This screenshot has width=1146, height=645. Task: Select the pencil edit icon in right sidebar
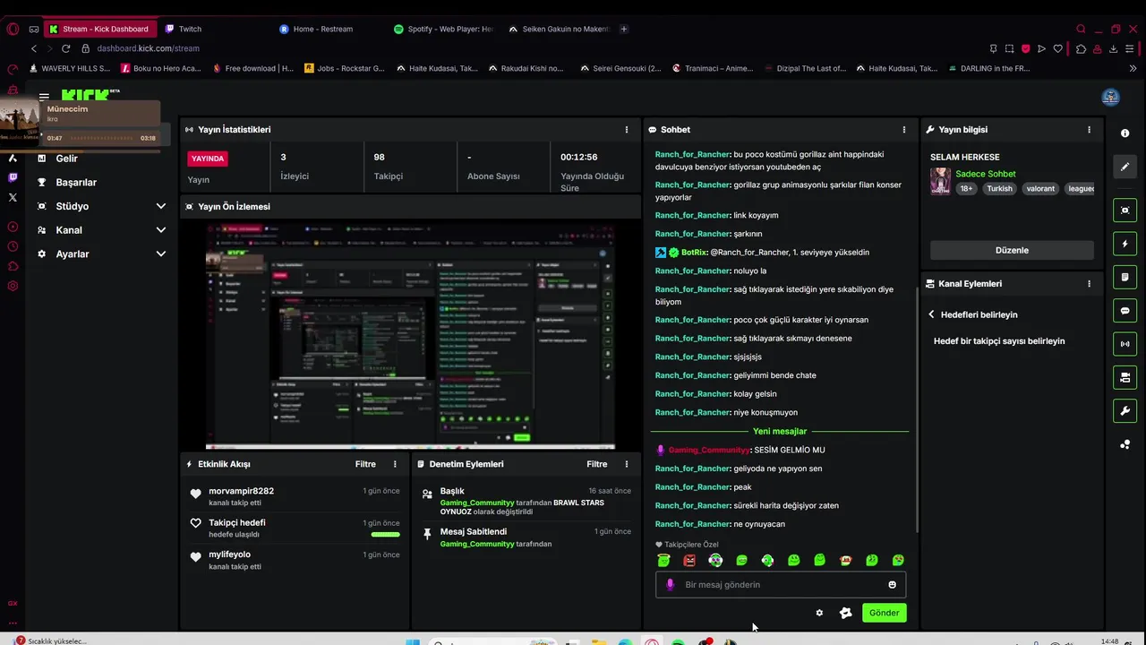coord(1125,167)
